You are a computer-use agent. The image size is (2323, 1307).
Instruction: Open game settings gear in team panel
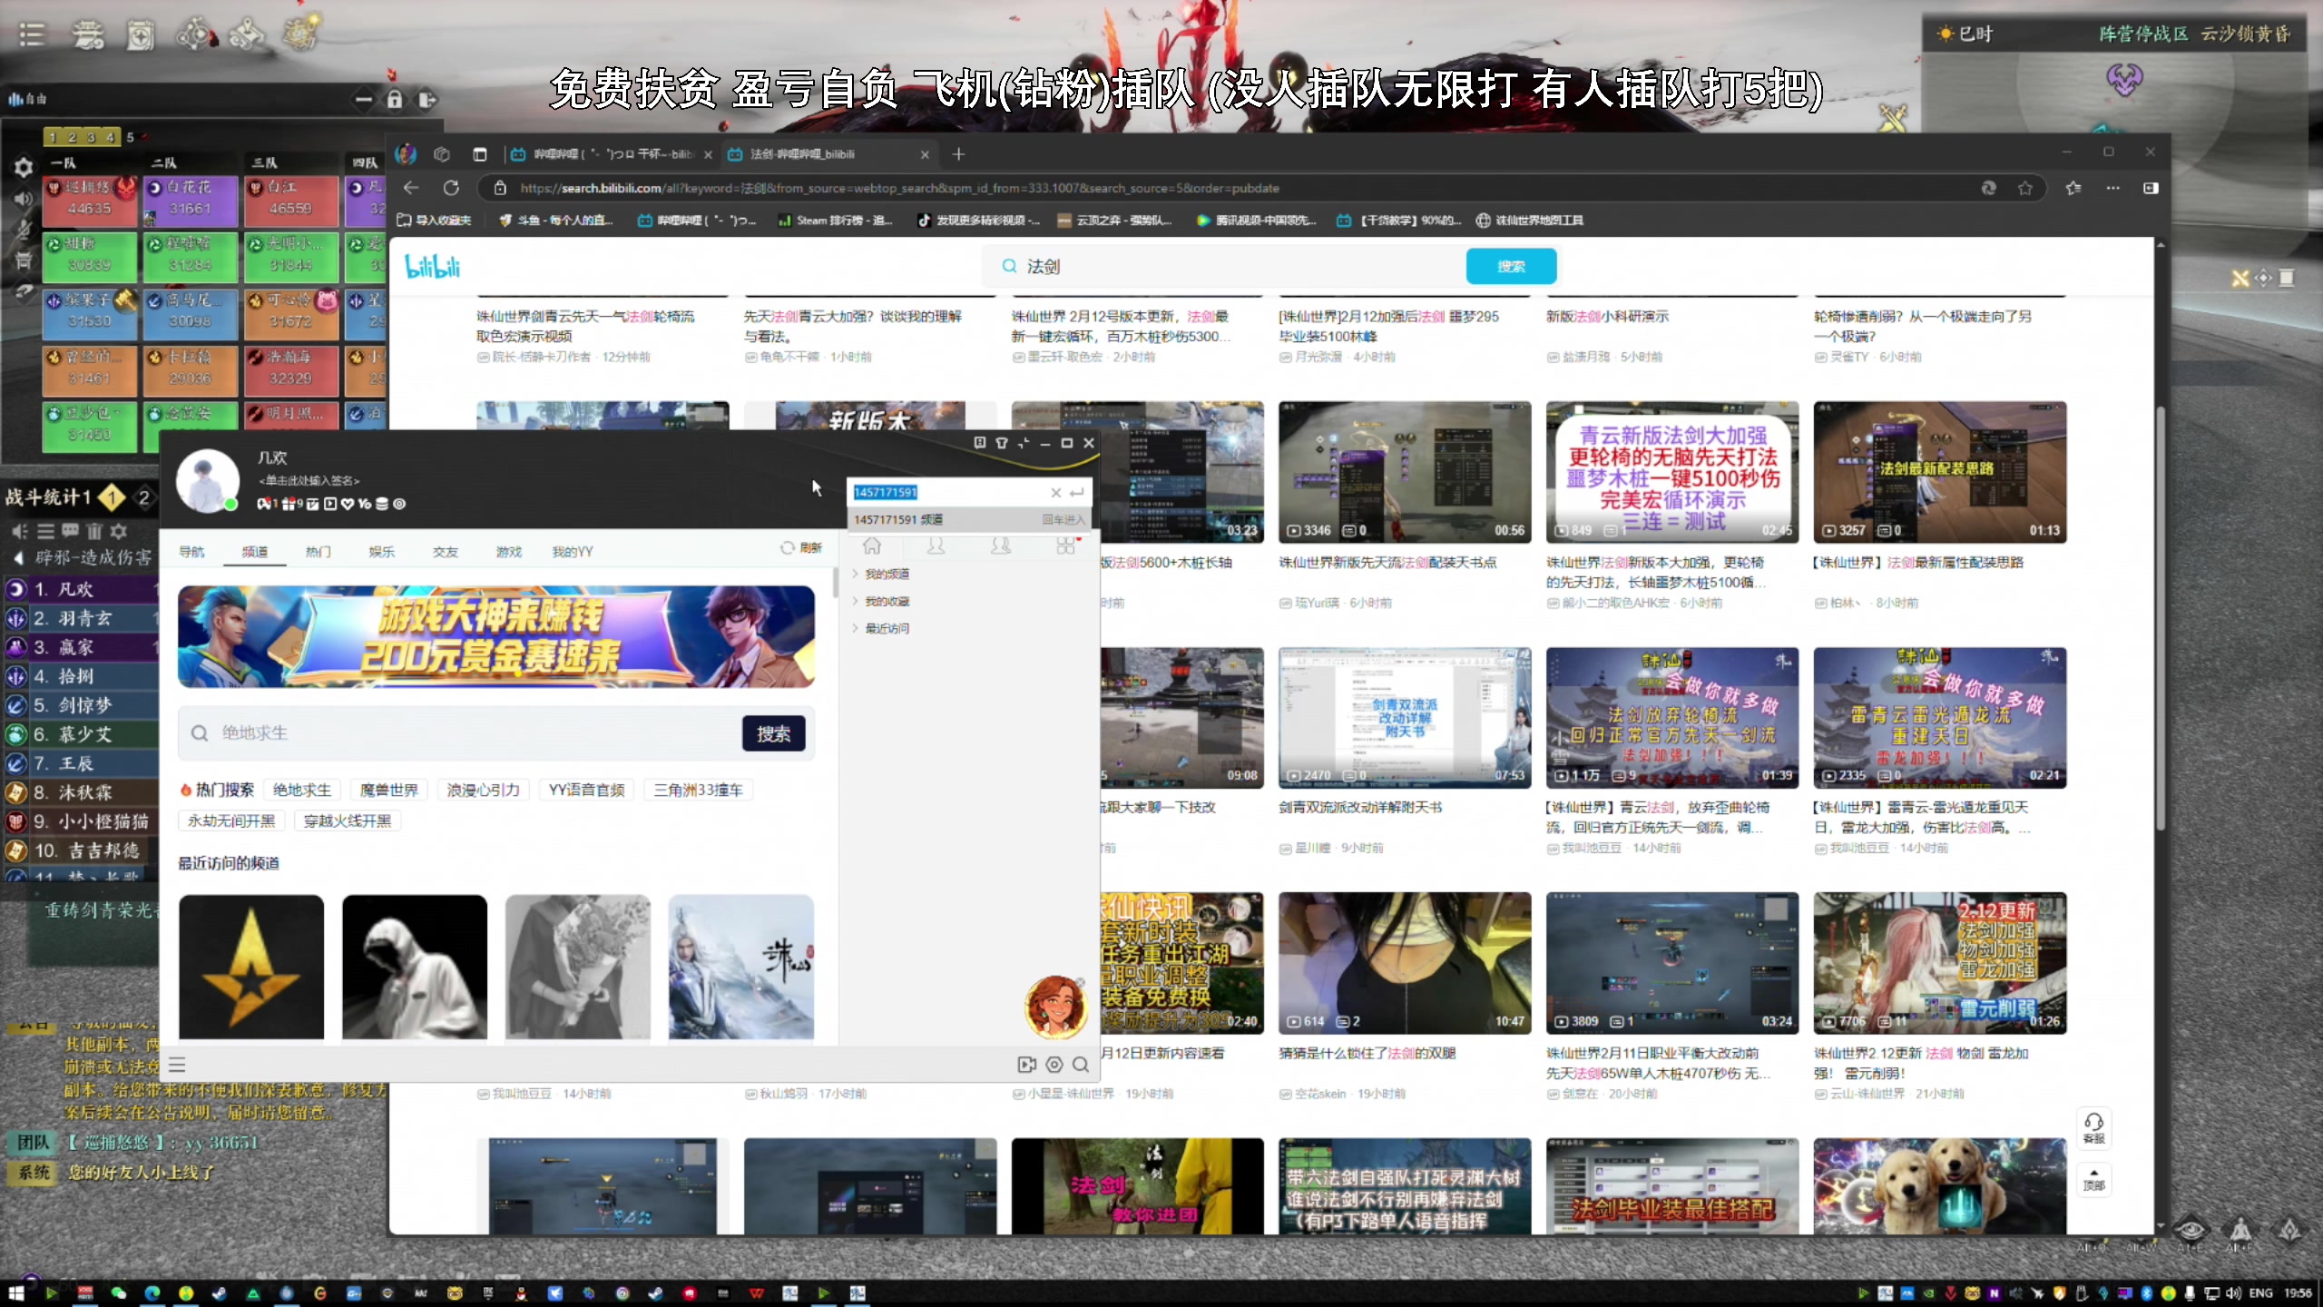pyautogui.click(x=24, y=167)
